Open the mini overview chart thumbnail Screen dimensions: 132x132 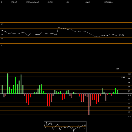65,126
